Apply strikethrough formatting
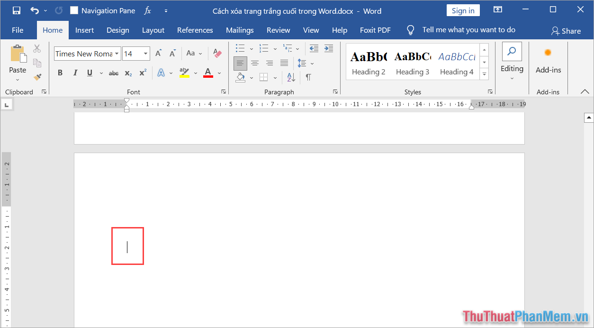Viewport: 594px width, 328px height. (113, 73)
